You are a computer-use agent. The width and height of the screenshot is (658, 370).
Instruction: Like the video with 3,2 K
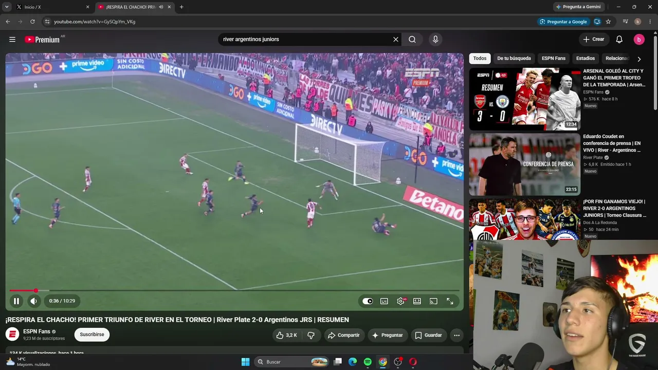pos(286,335)
